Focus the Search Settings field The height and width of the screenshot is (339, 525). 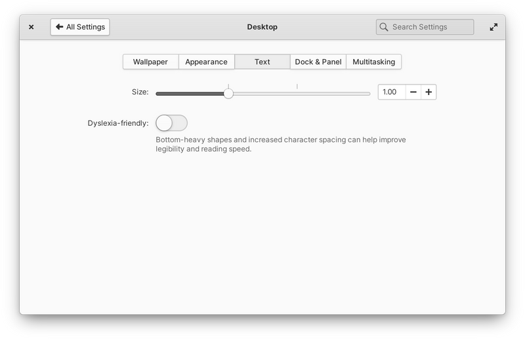click(x=425, y=27)
